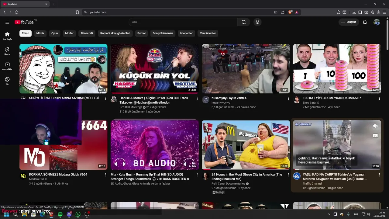
Task: Open the YouTube hamburger guide menu
Action: tap(7, 22)
